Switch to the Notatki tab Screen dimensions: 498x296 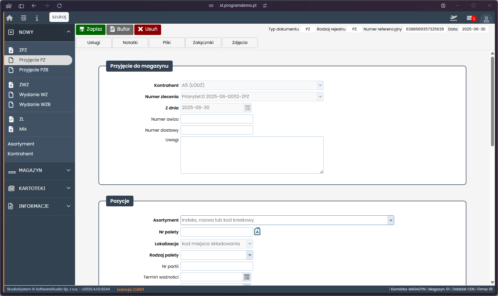[130, 43]
